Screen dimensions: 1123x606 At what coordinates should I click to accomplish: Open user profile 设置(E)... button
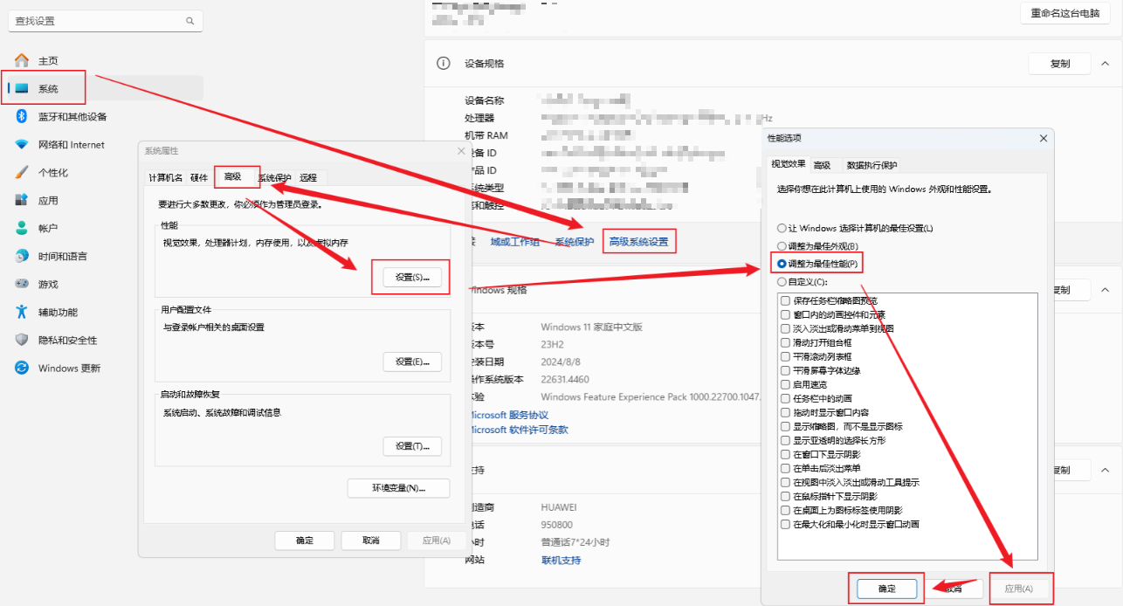point(412,362)
